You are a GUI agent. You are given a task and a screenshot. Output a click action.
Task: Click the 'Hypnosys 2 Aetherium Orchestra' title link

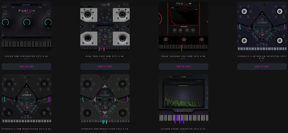[x=262, y=57]
